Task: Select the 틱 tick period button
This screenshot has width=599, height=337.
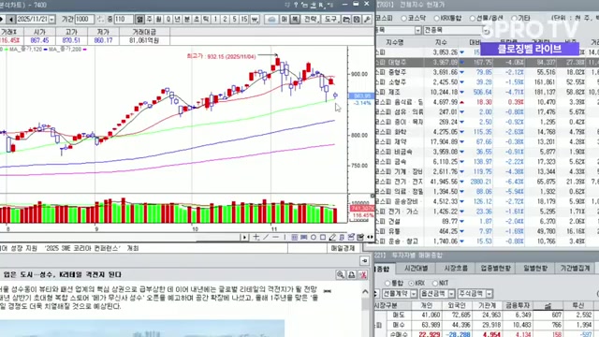Action: pyautogui.click(x=206, y=19)
